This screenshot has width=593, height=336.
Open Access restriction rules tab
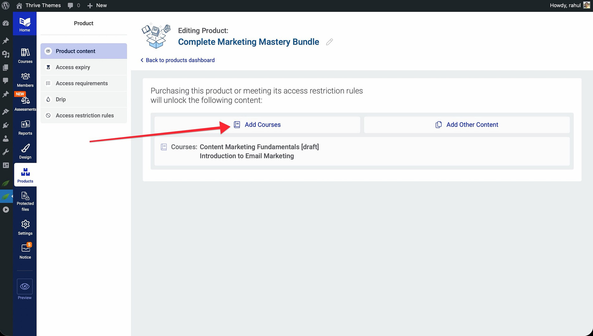point(84,115)
